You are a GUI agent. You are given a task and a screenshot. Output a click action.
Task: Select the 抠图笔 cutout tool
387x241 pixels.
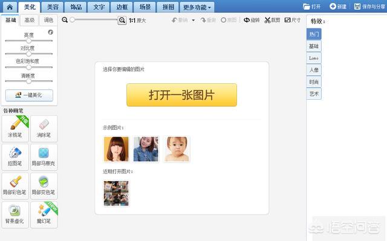click(x=15, y=157)
